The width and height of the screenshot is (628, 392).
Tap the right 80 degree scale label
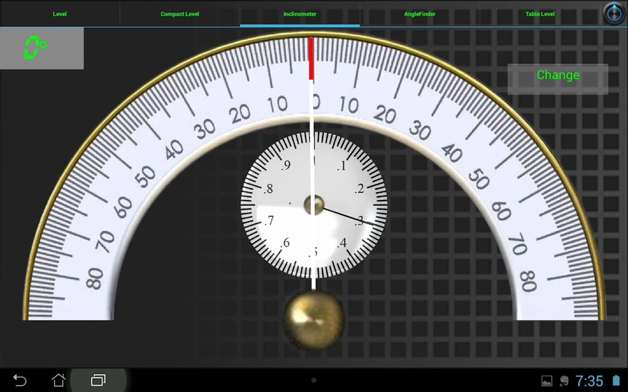tap(529, 281)
